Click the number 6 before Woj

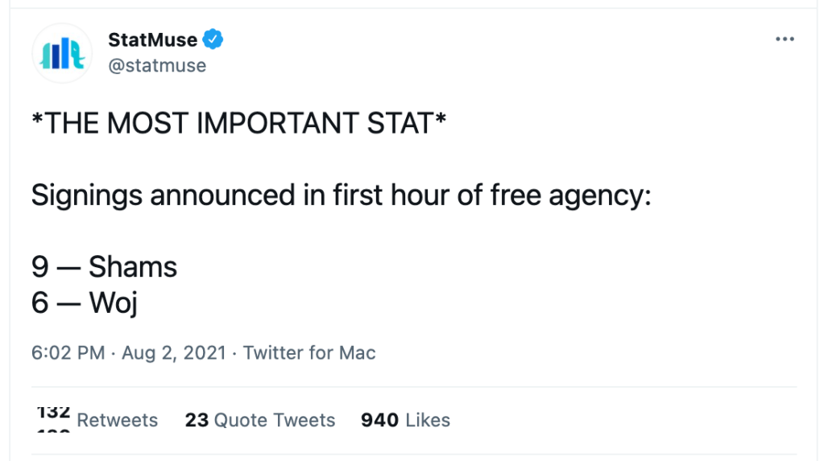tap(40, 303)
